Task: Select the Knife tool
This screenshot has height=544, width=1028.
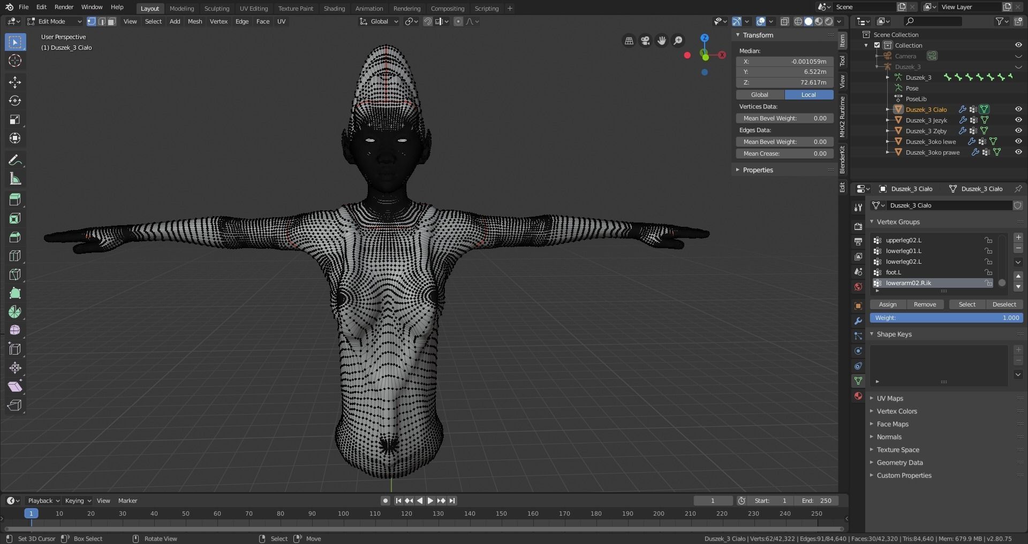Action: (x=15, y=274)
